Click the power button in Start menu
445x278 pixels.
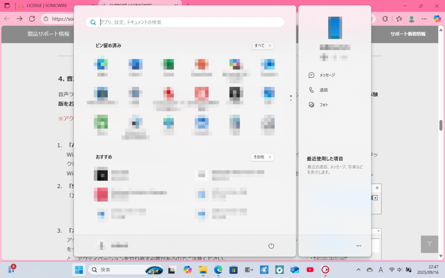271,246
